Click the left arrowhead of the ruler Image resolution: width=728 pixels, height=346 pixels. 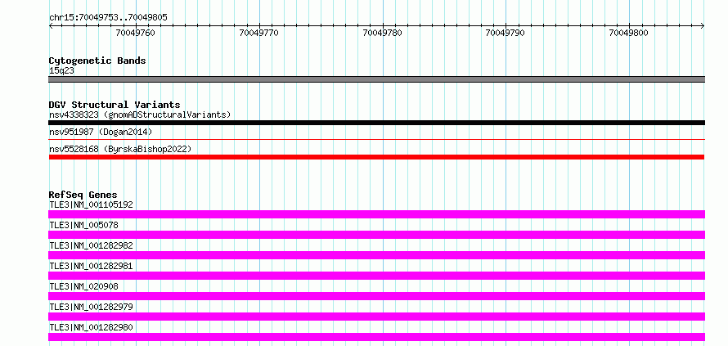point(51,26)
